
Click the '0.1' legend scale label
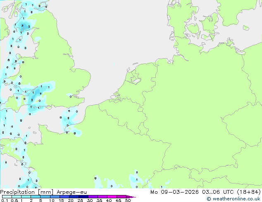click(x=5, y=200)
